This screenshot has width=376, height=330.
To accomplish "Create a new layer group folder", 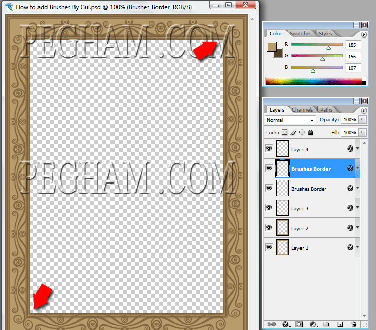I will click(x=326, y=324).
